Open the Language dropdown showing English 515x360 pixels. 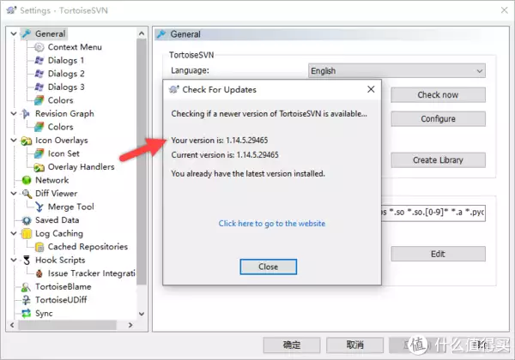point(397,71)
